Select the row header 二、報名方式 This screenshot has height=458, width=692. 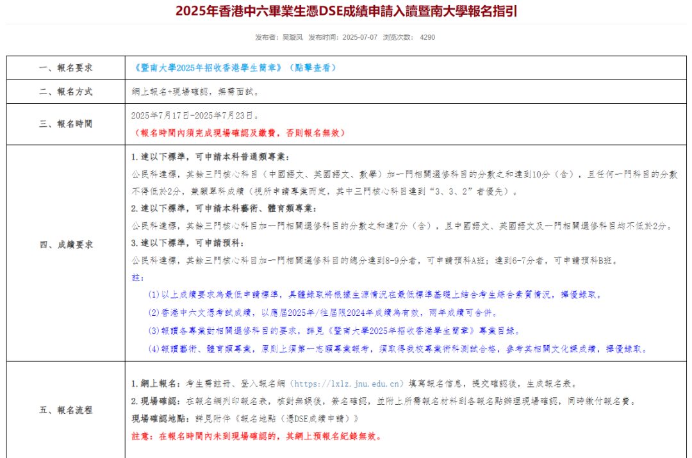pos(66,92)
